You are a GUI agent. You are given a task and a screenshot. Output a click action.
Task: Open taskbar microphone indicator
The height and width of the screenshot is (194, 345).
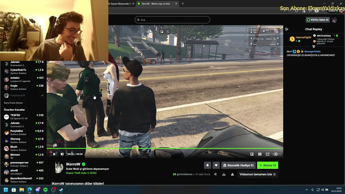click(312, 190)
